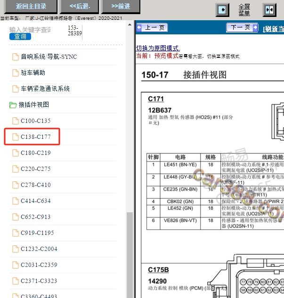Open connector range C414-C634

[35, 201]
